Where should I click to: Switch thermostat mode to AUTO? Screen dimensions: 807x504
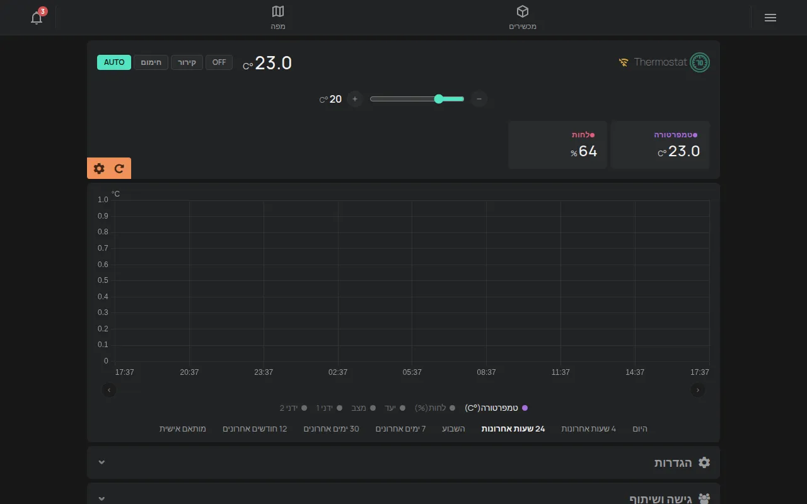coord(114,62)
